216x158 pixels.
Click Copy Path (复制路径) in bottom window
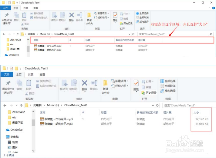pyautogui.click(x=43, y=81)
